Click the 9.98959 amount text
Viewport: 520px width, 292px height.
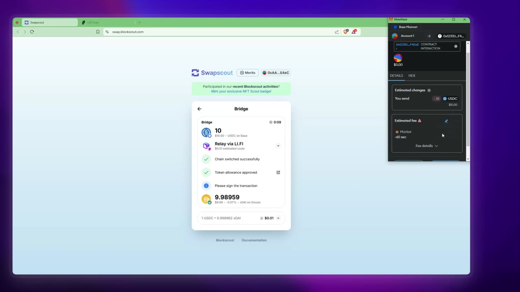pos(227,197)
